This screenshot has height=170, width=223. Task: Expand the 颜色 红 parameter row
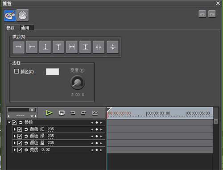15,129
